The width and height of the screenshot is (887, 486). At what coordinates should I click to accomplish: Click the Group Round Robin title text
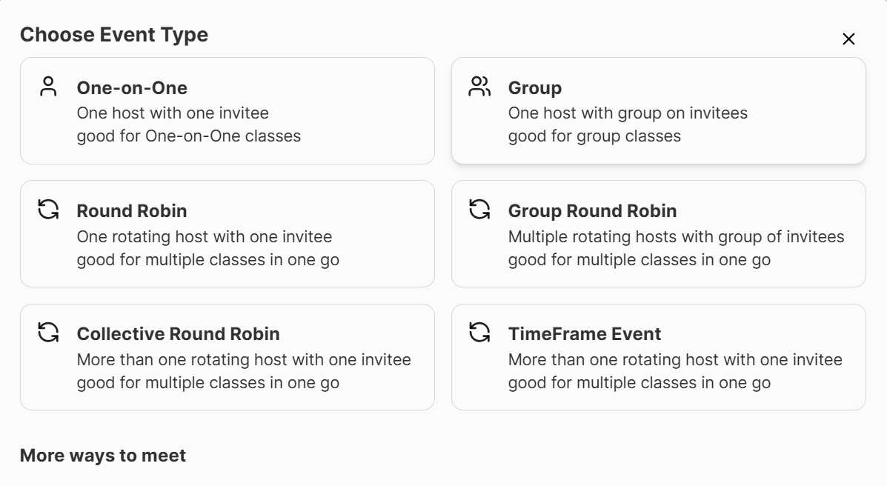pos(592,210)
